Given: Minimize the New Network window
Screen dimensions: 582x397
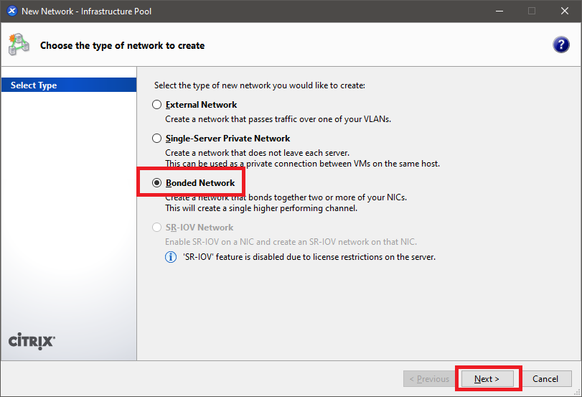Looking at the screenshot, I should coord(499,11).
